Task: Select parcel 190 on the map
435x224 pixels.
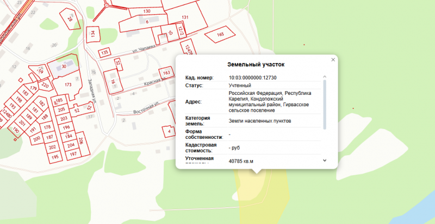Action: [16, 130]
